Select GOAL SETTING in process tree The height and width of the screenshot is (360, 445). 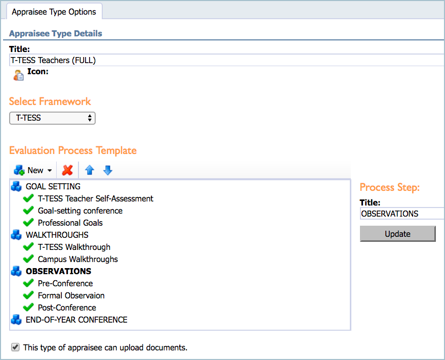pos(53,186)
